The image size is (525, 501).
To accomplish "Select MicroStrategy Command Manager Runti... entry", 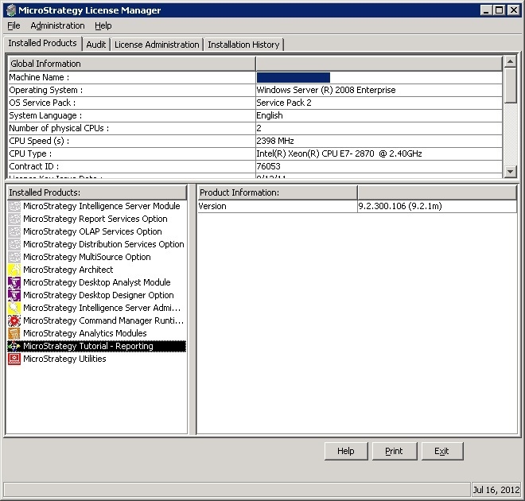I will pos(103,320).
